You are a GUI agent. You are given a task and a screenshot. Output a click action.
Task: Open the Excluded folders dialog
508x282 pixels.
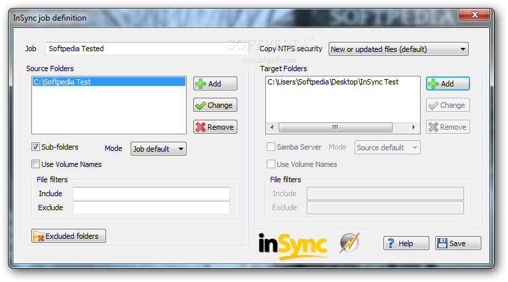click(x=69, y=236)
